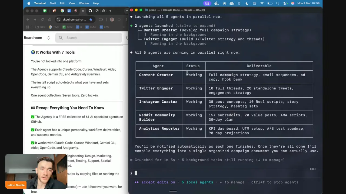Viewport: 346px width, 194px height.
Task: Open the View menu in Terminal
Action: (72, 3)
